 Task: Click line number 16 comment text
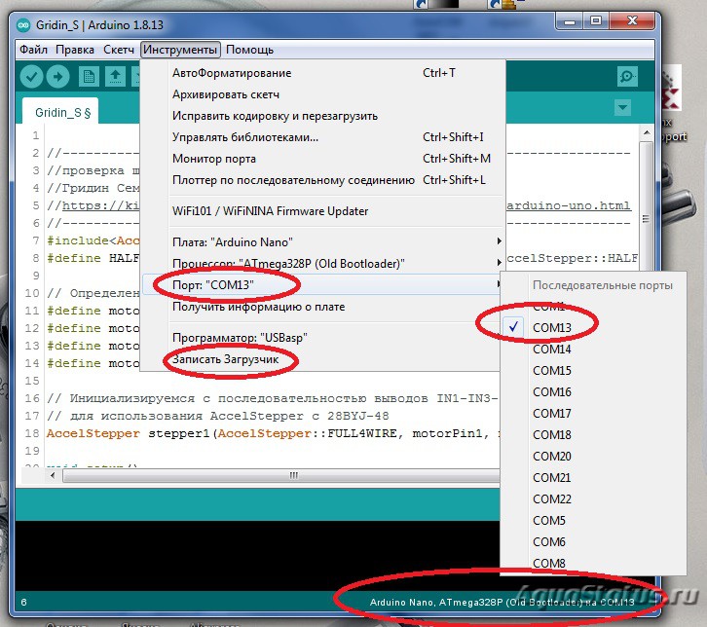pyautogui.click(x=272, y=398)
